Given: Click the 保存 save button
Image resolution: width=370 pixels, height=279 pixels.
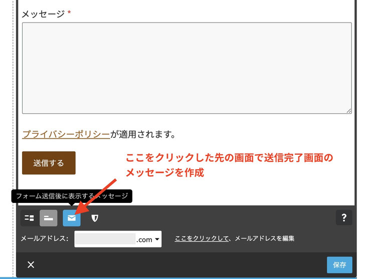Looking at the screenshot, I should 339,265.
